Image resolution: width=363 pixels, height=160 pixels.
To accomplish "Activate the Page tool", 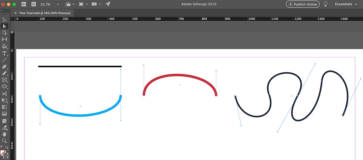I will (x=4, y=33).
